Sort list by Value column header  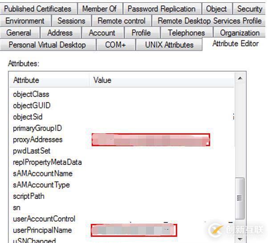coord(162,80)
